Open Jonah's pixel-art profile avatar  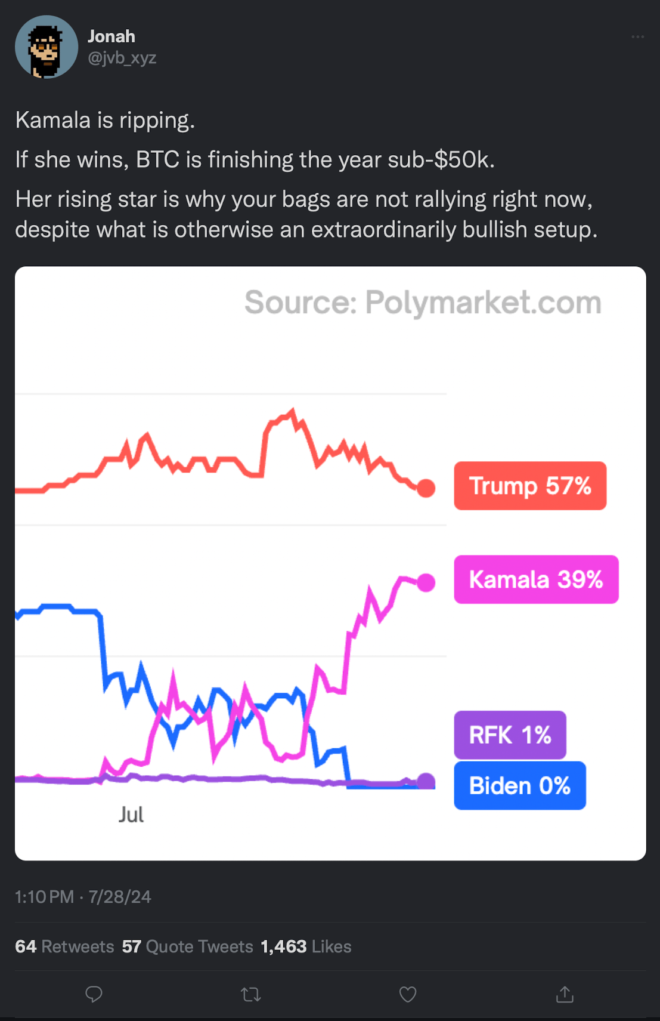(47, 47)
